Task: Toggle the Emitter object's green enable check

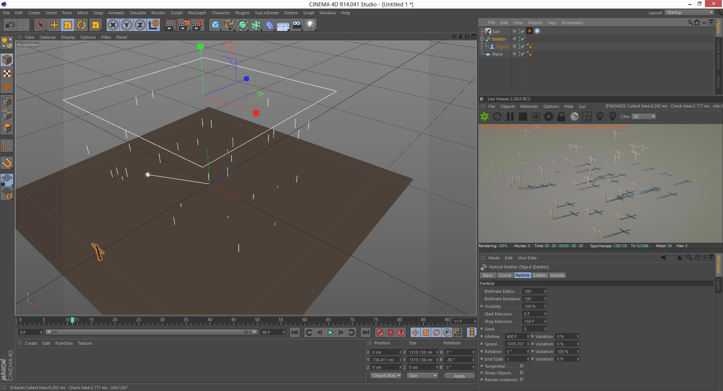Action: (523, 39)
